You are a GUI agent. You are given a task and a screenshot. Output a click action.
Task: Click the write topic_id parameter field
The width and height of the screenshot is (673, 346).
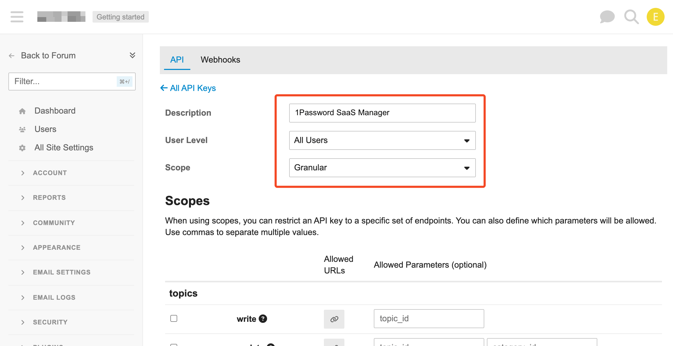coord(429,319)
